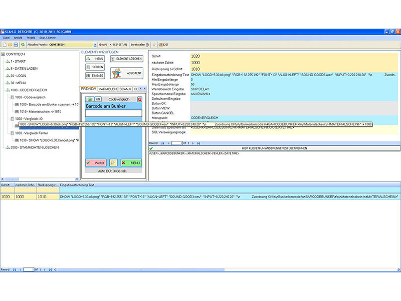Click the open folder toolbar icon
The width and height of the screenshot is (401, 301).
(10, 45)
